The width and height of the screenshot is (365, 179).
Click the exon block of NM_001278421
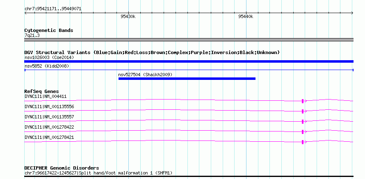pos(303,142)
